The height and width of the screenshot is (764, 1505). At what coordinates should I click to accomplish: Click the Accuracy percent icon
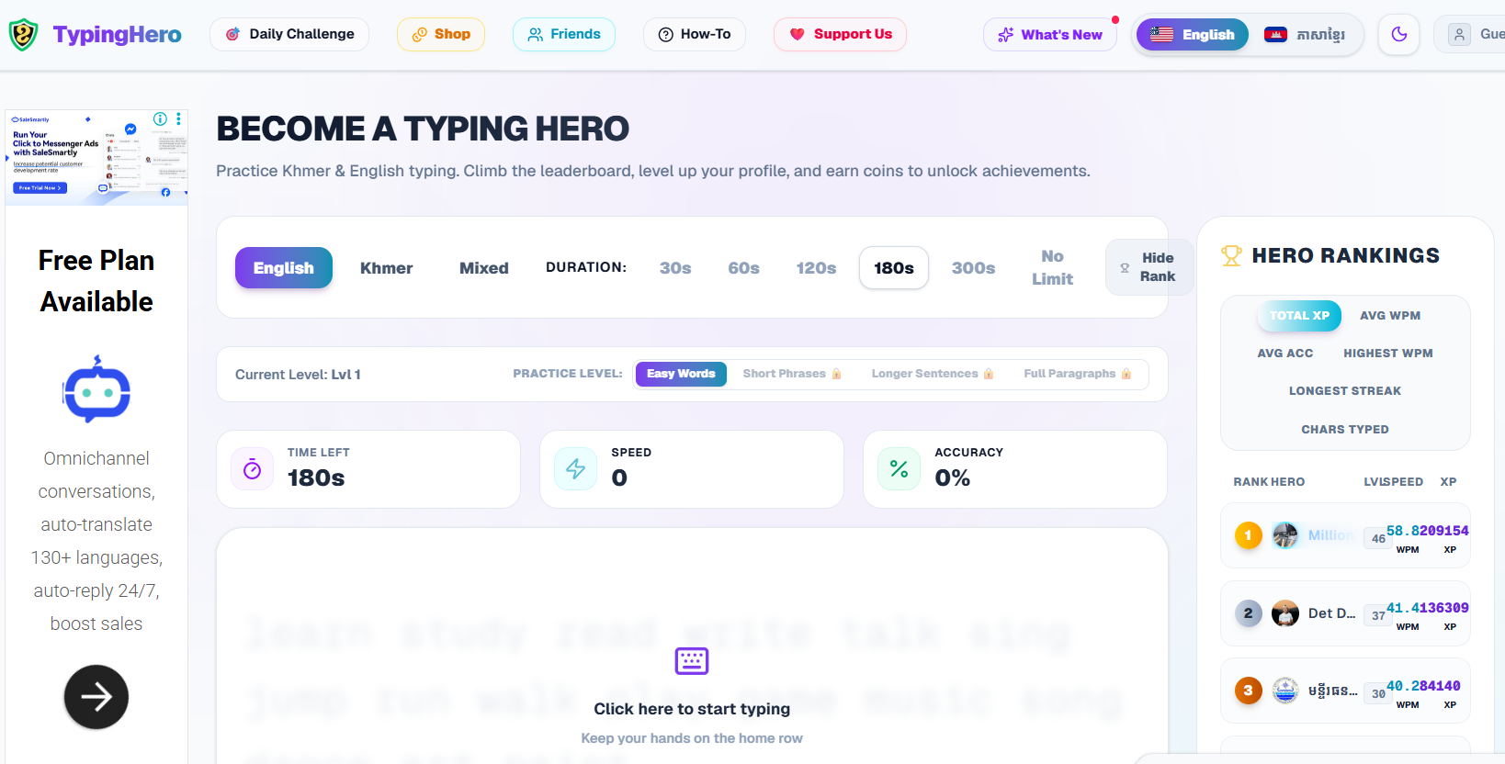[x=900, y=469]
